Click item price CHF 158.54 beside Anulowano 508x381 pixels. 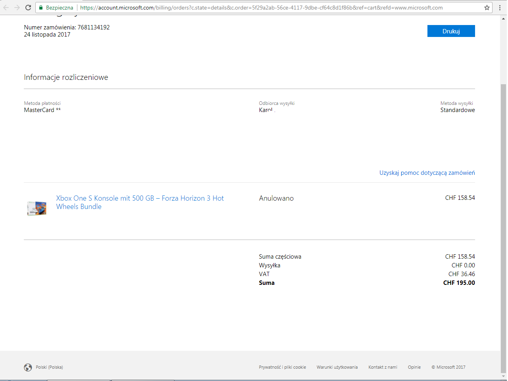(460, 198)
